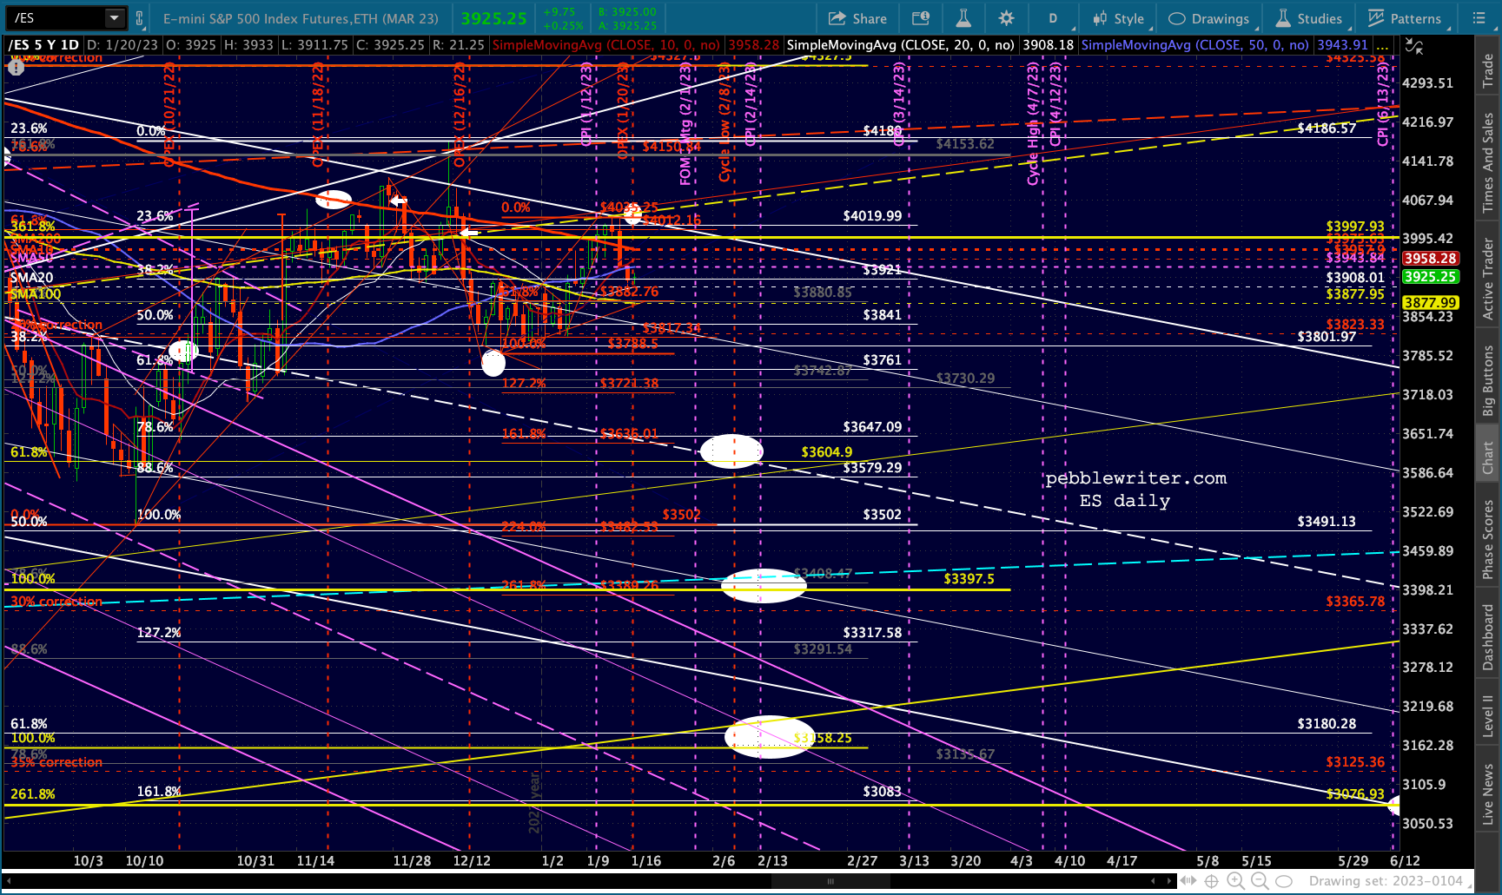
Task: Click the $4186.57 price level label
Action: coord(1327,128)
